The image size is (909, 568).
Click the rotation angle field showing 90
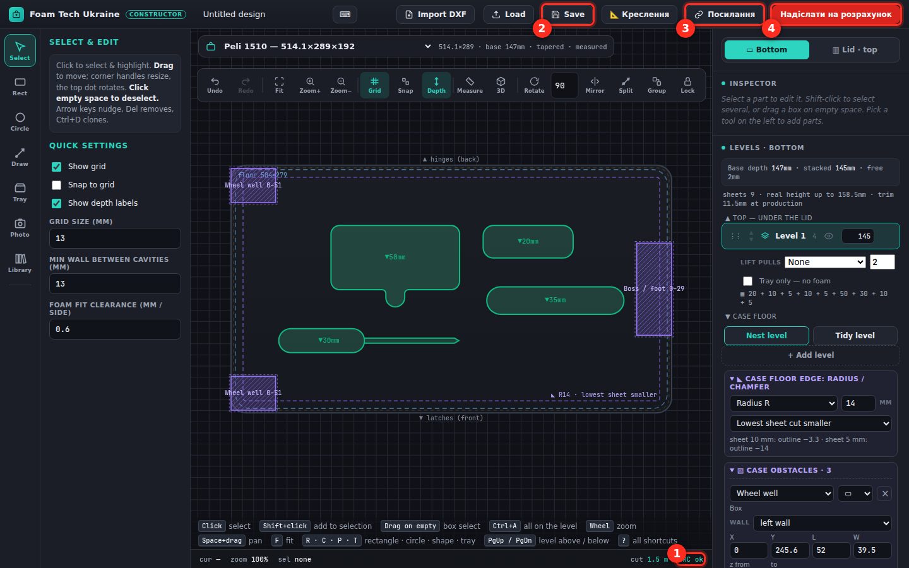[x=564, y=85]
